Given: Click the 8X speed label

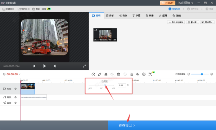Looking at the screenshot, I should [113, 88].
